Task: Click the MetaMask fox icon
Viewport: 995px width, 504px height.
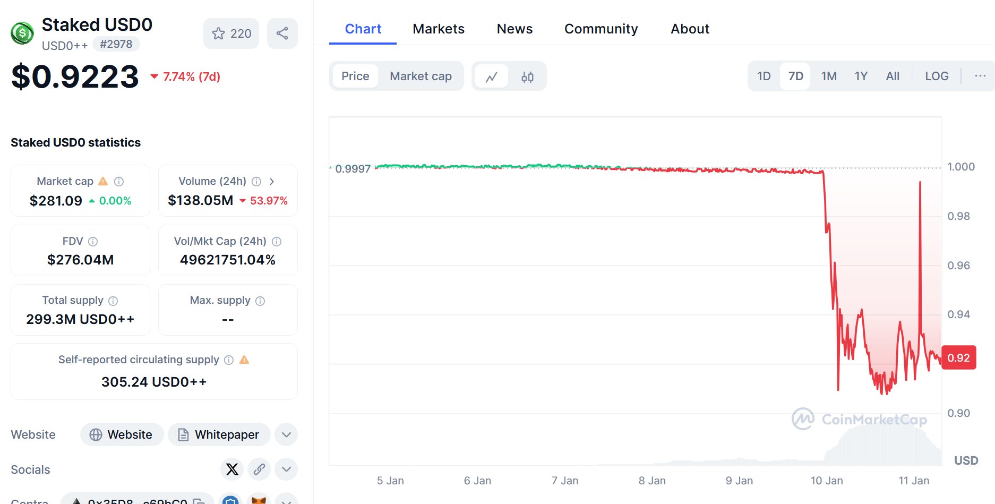Action: pyautogui.click(x=259, y=500)
